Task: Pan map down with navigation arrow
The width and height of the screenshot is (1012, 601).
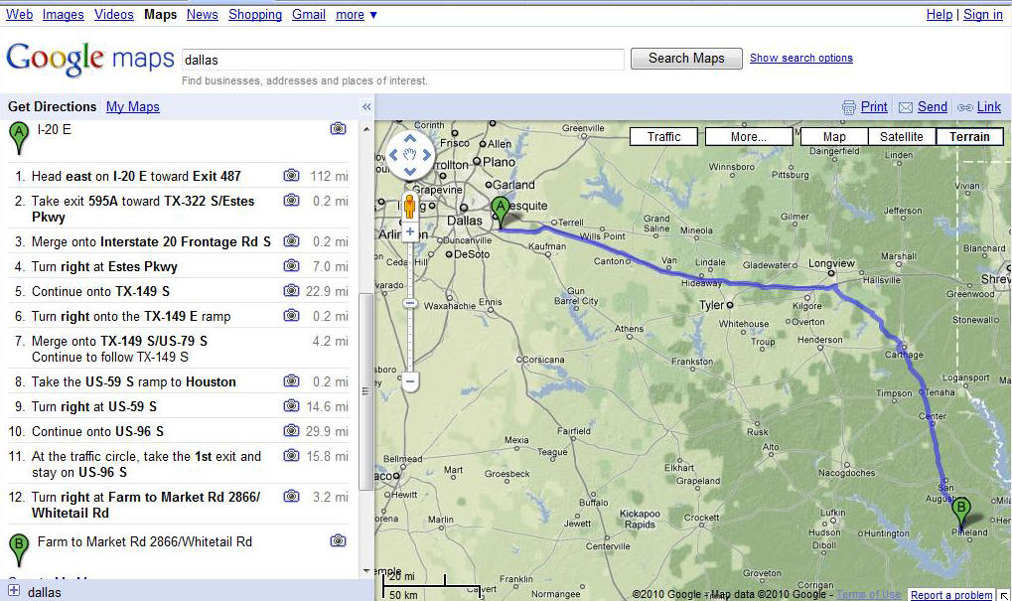Action: coord(410,171)
